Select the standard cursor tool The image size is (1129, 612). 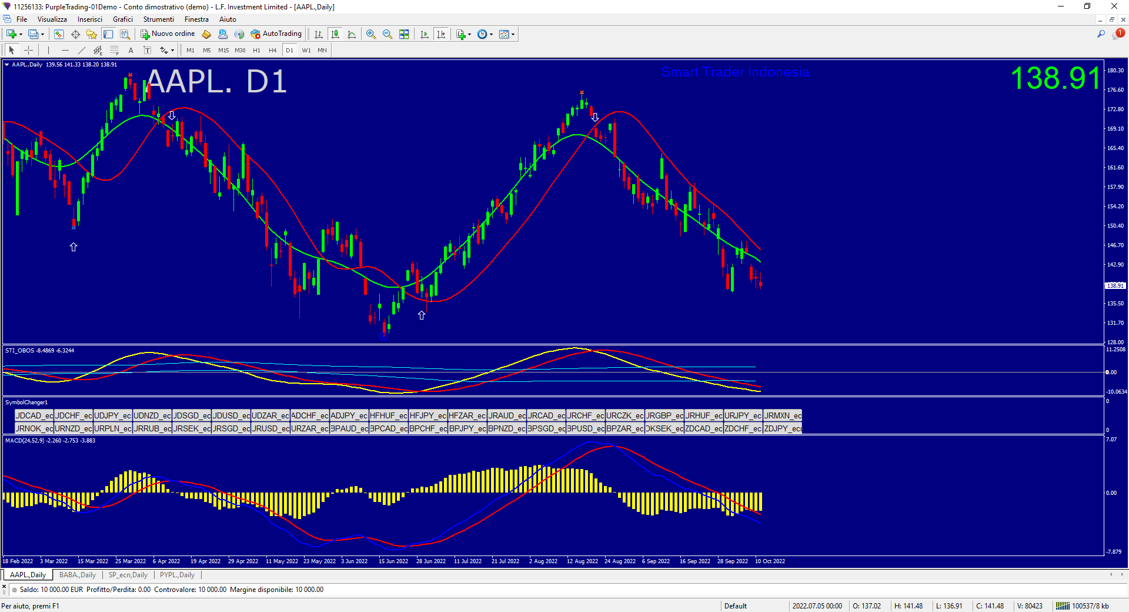click(12, 51)
